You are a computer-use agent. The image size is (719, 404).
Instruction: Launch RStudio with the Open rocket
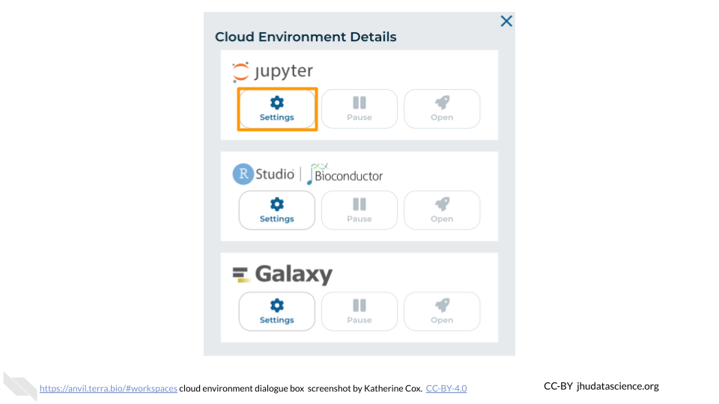pos(442,210)
